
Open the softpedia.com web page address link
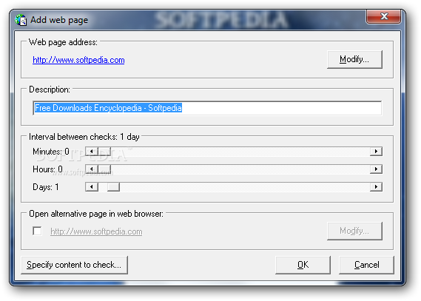click(x=78, y=60)
